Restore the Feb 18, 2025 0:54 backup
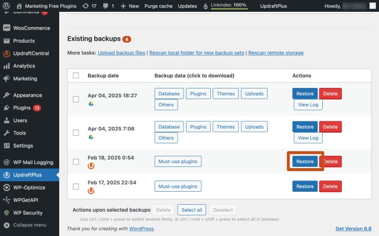This screenshot has height=236, width=379. tap(305, 162)
